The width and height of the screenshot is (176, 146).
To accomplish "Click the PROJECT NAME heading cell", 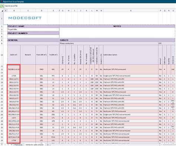I will 33,26.
